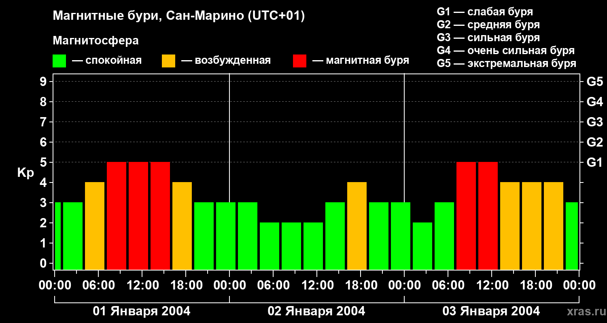Screen dimensions: 607x323
Task: Click the 'Kp' axis title
Action: [25, 173]
